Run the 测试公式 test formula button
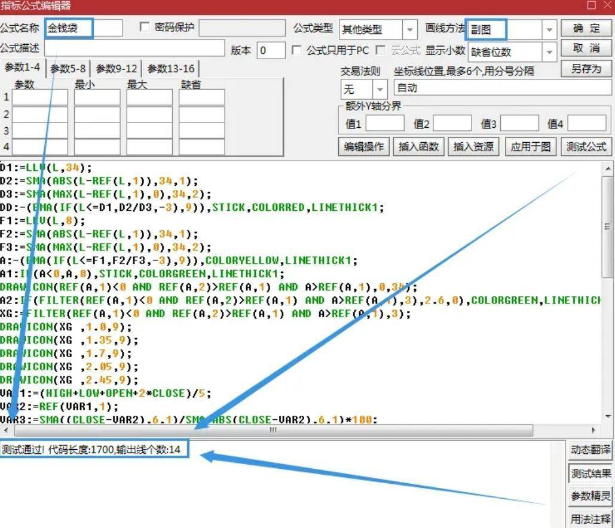615x528 pixels. click(586, 147)
